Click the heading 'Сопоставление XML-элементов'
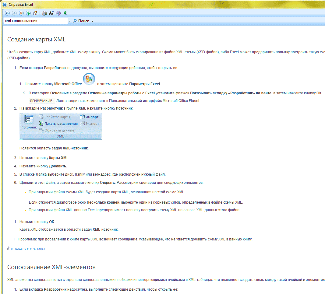 click(51, 267)
